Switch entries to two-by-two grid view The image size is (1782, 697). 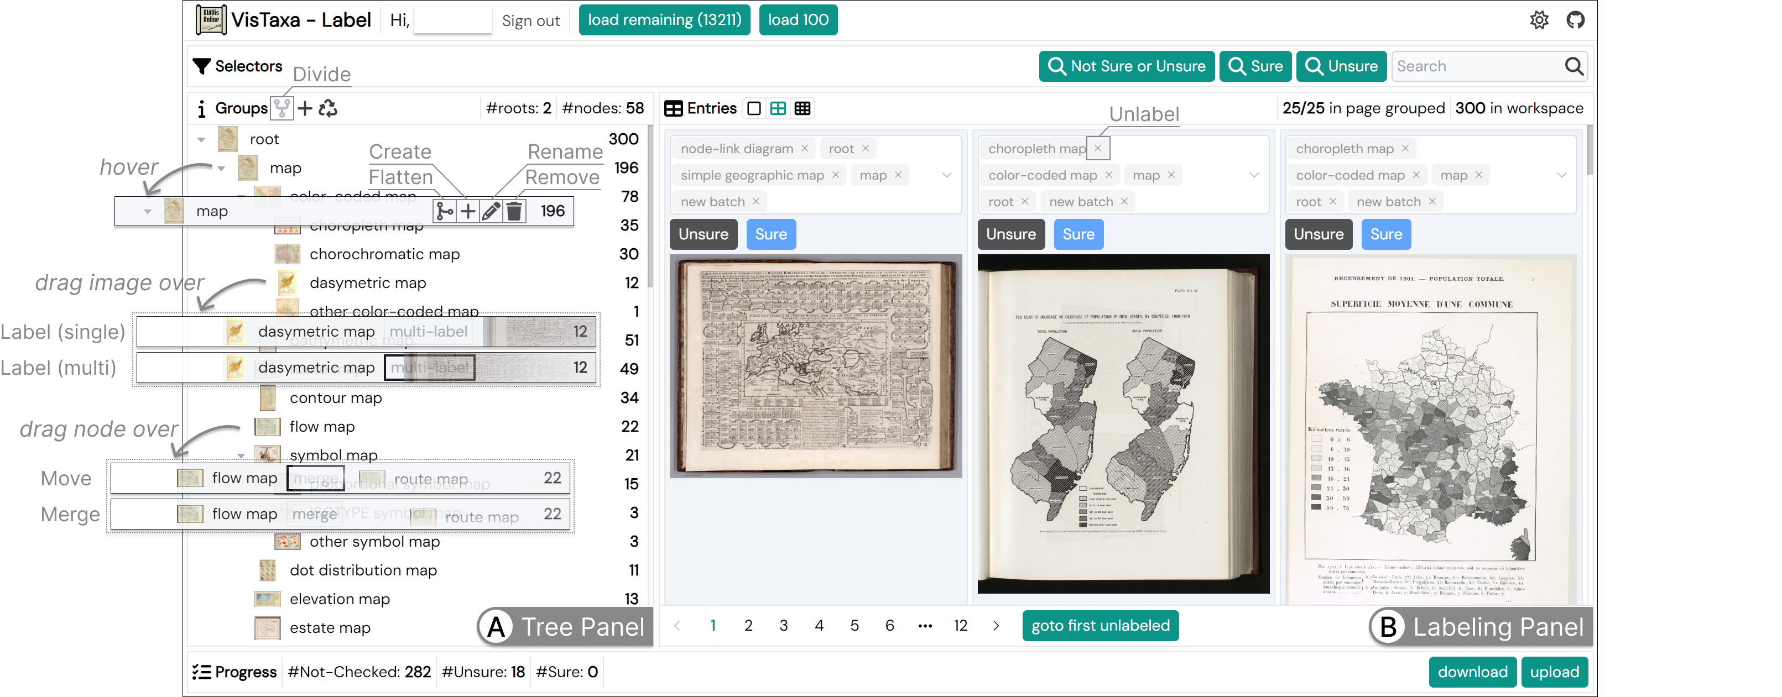point(778,108)
